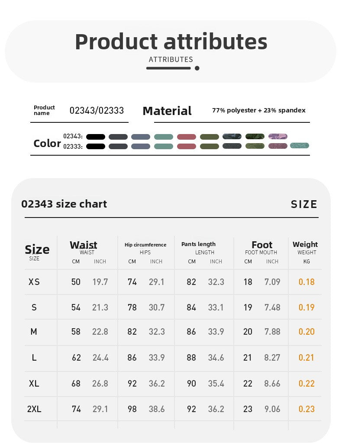The image size is (342, 448).
Task: Pick the rose red swatch for 02333
Action: pyautogui.click(x=187, y=146)
